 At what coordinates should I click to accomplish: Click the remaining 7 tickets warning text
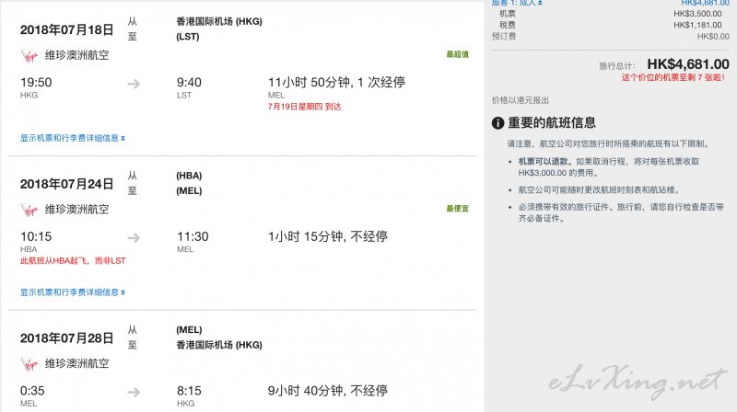click(673, 77)
